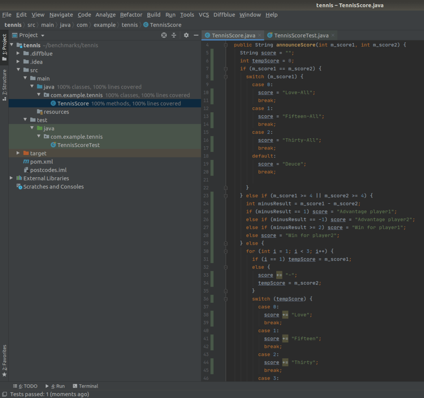Click the tool windows icon in bottom-left corner
Image resolution: width=424 pixels, height=398 pixels.
[x=4, y=394]
